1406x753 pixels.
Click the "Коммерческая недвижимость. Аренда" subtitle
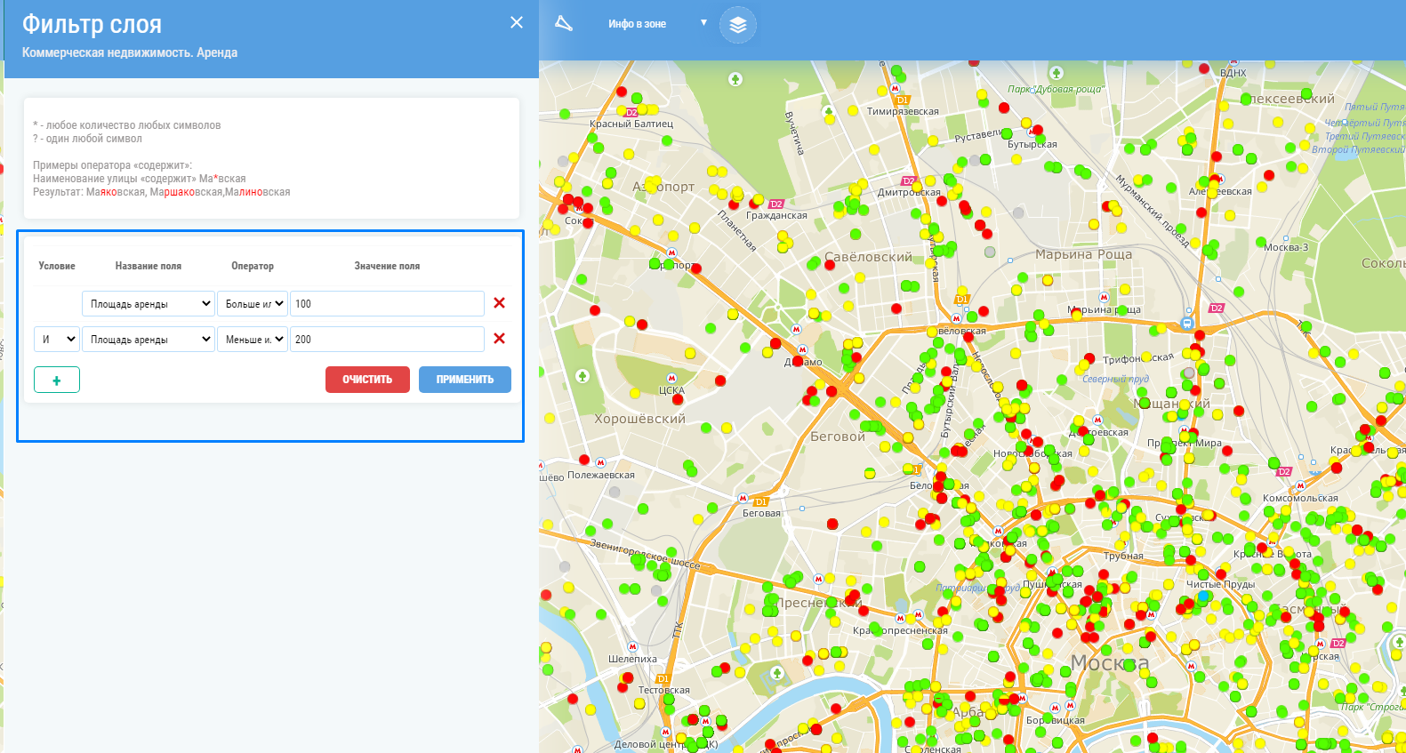click(130, 52)
